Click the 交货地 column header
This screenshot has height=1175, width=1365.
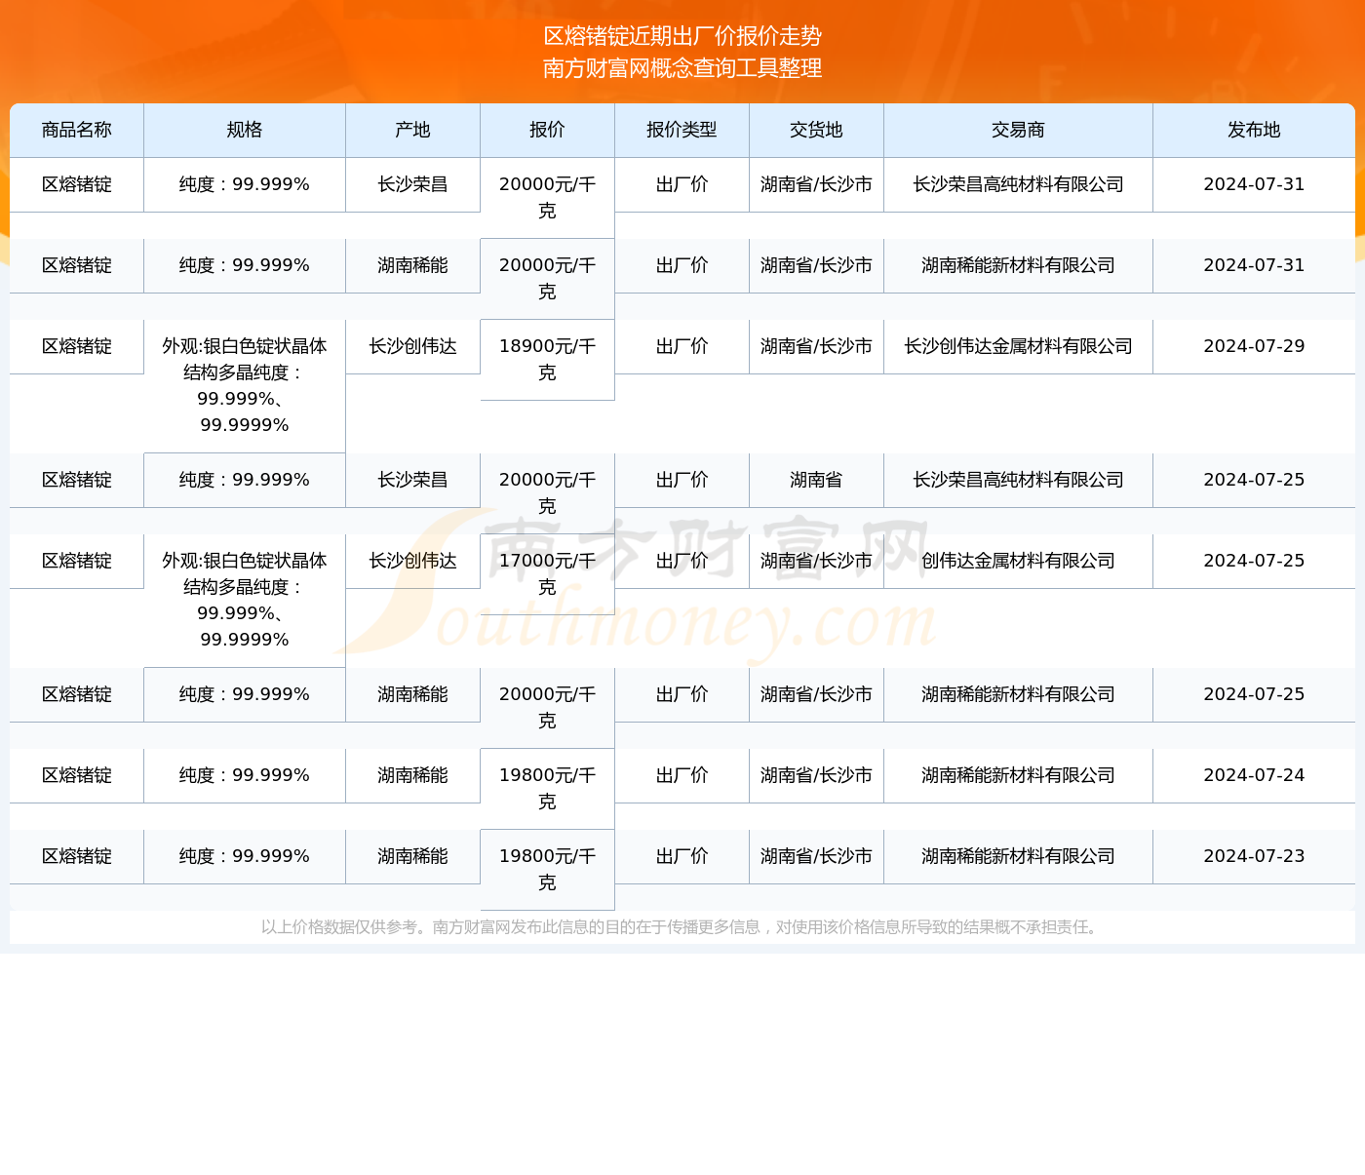click(x=817, y=131)
